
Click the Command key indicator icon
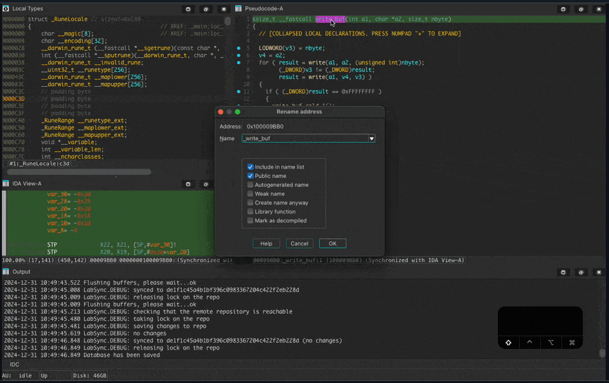click(572, 343)
